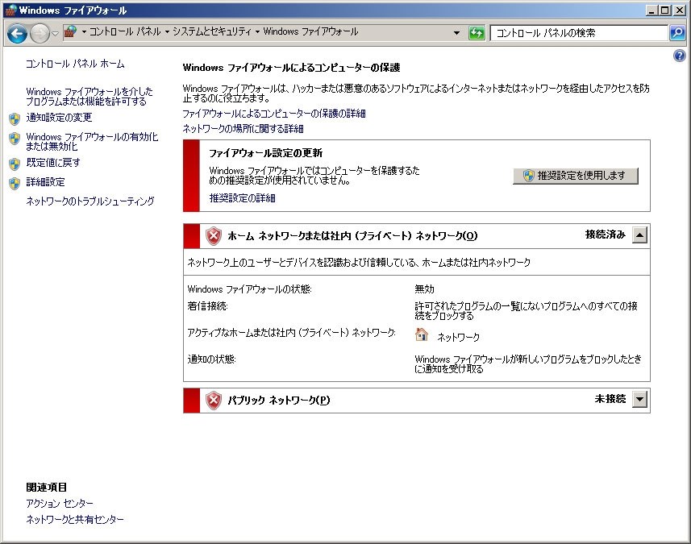Screen dimensions: 691x544
Task: Click ファイアウォール設定の更新 heading
Action: click(x=266, y=153)
